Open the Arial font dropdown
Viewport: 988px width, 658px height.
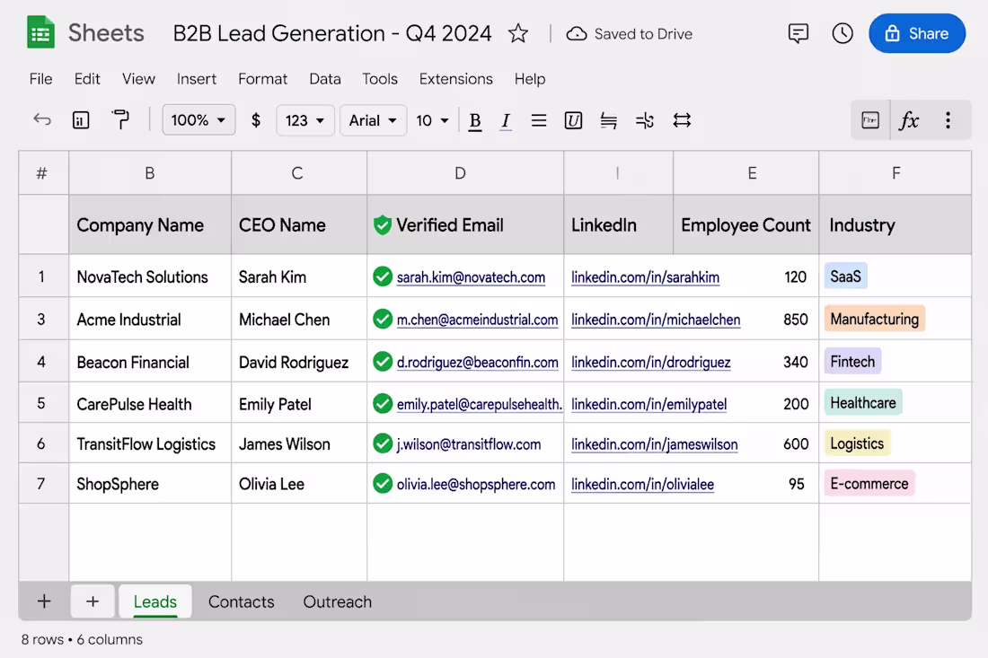(x=373, y=119)
